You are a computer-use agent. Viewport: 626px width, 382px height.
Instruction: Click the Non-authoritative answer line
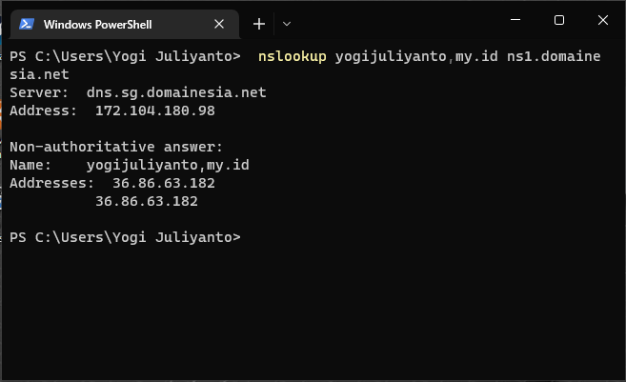(115, 147)
